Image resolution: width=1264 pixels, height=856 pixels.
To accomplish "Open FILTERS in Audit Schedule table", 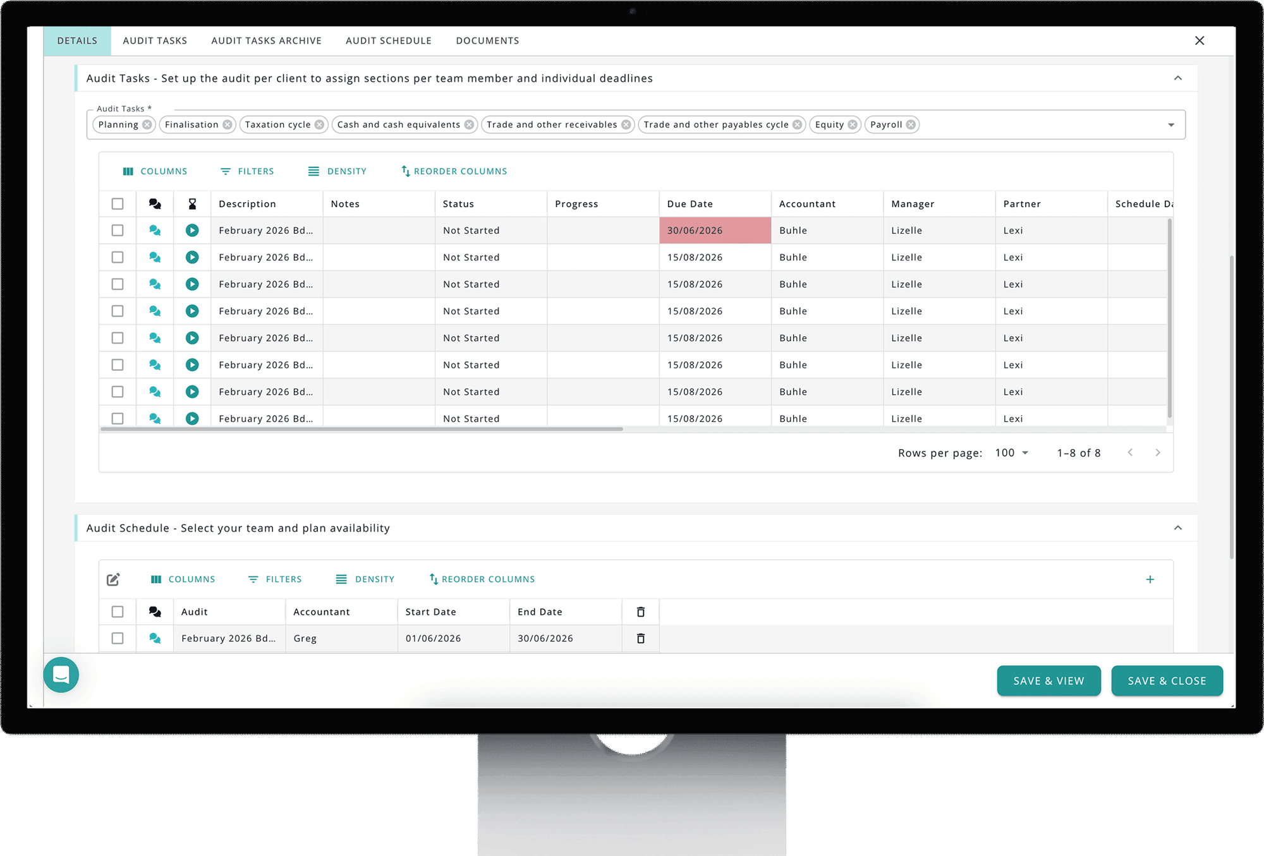I will click(275, 579).
